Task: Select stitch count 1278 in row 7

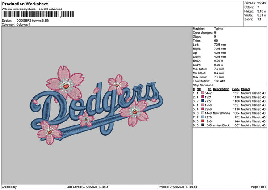Action: [x=208, y=117]
